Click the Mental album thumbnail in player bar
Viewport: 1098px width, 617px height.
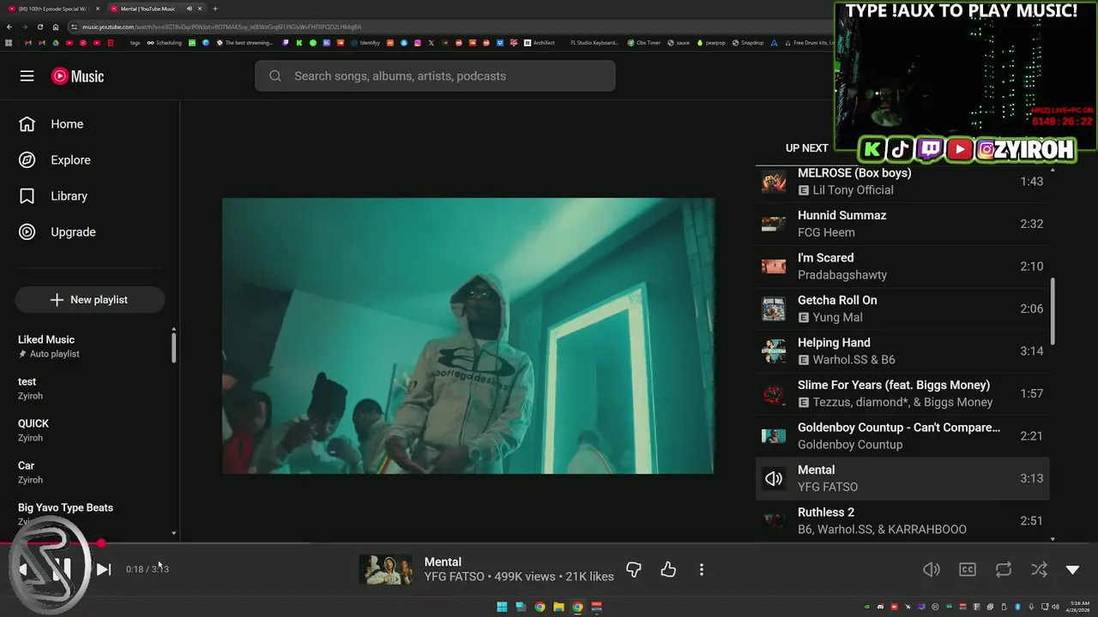point(385,569)
